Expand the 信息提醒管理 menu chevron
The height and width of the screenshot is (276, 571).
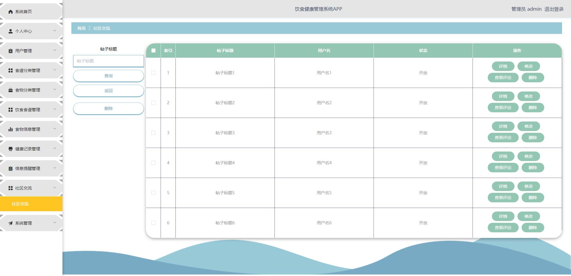(55, 168)
